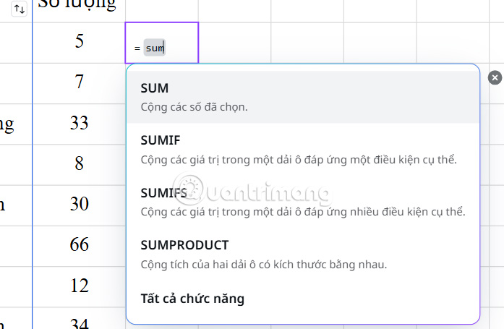This screenshot has height=329, width=504.
Task: Select the "Số lượng" column header cell
Action: 79,9
